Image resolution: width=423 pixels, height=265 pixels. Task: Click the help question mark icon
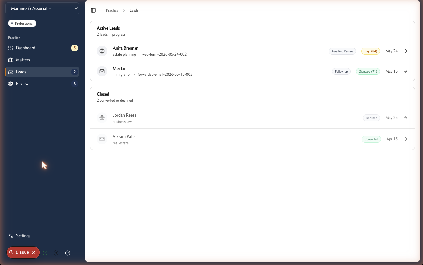(68, 253)
